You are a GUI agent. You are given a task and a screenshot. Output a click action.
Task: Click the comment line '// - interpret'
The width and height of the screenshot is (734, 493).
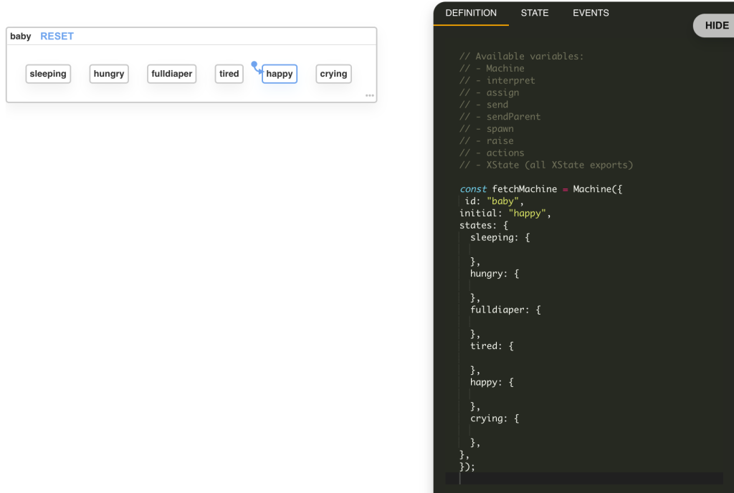(x=497, y=80)
